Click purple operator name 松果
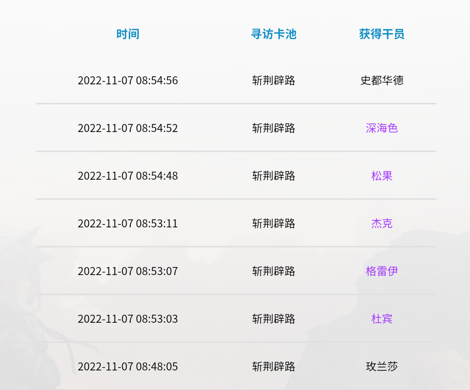Viewport: 470px width, 390px height. tap(382, 176)
